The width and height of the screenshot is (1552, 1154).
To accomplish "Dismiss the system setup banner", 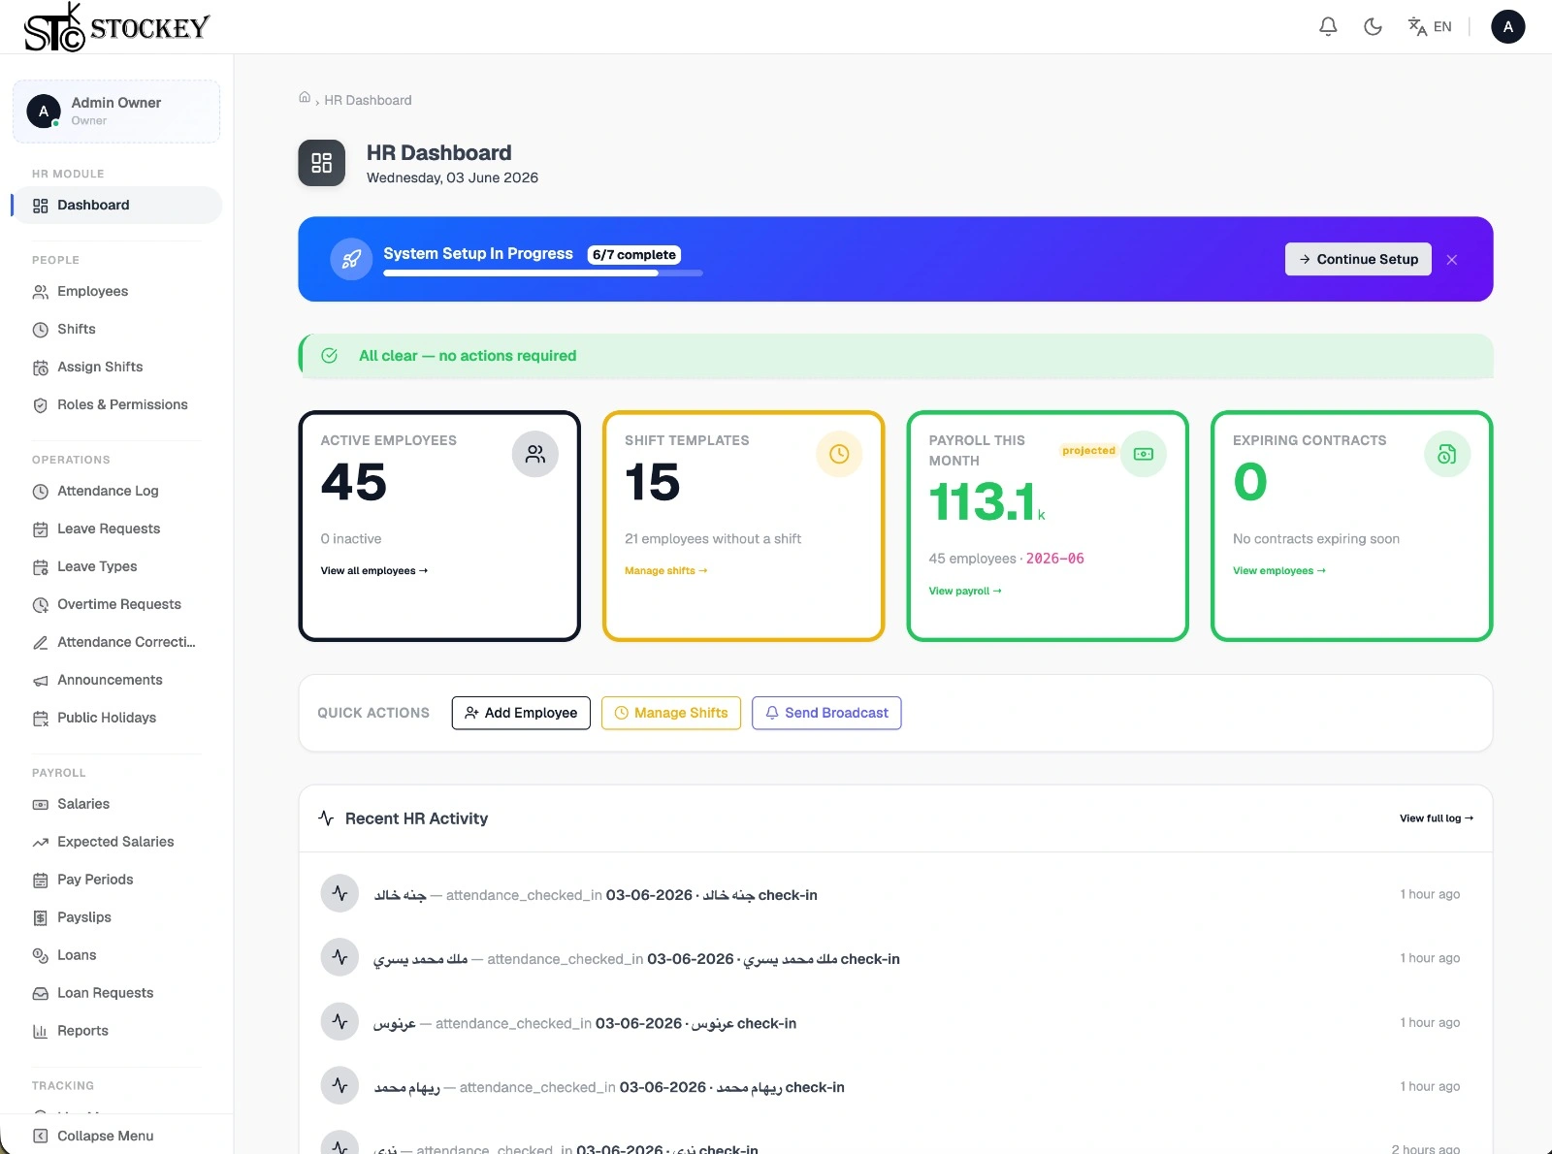I will (1452, 259).
